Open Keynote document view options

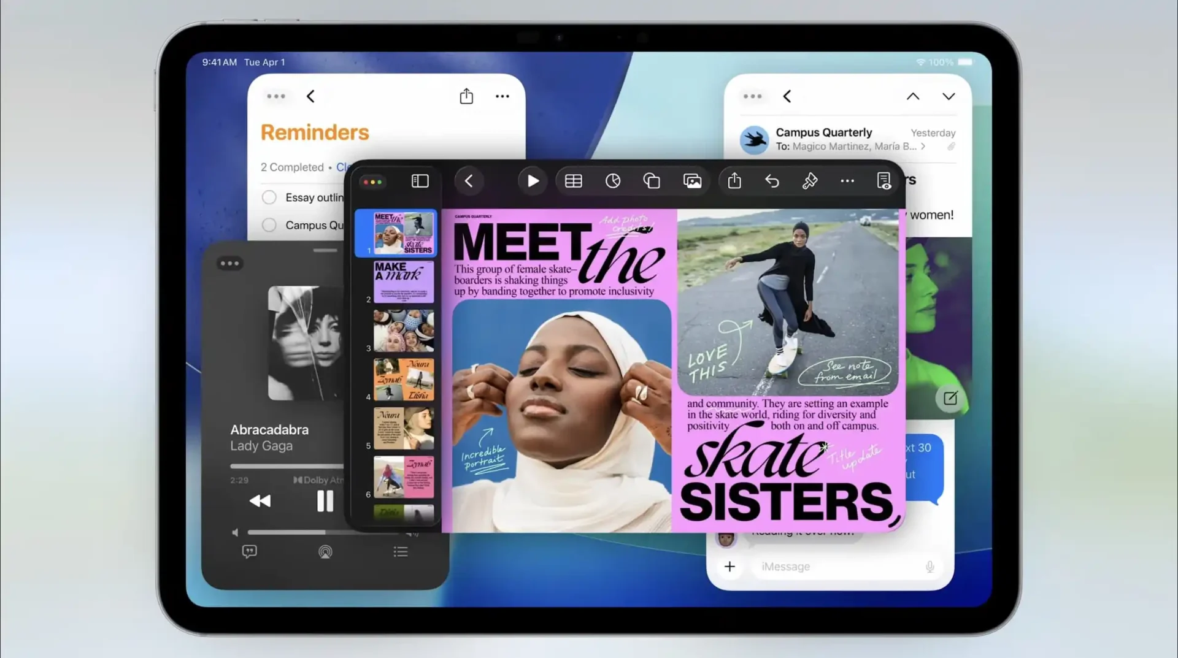pyautogui.click(x=883, y=181)
